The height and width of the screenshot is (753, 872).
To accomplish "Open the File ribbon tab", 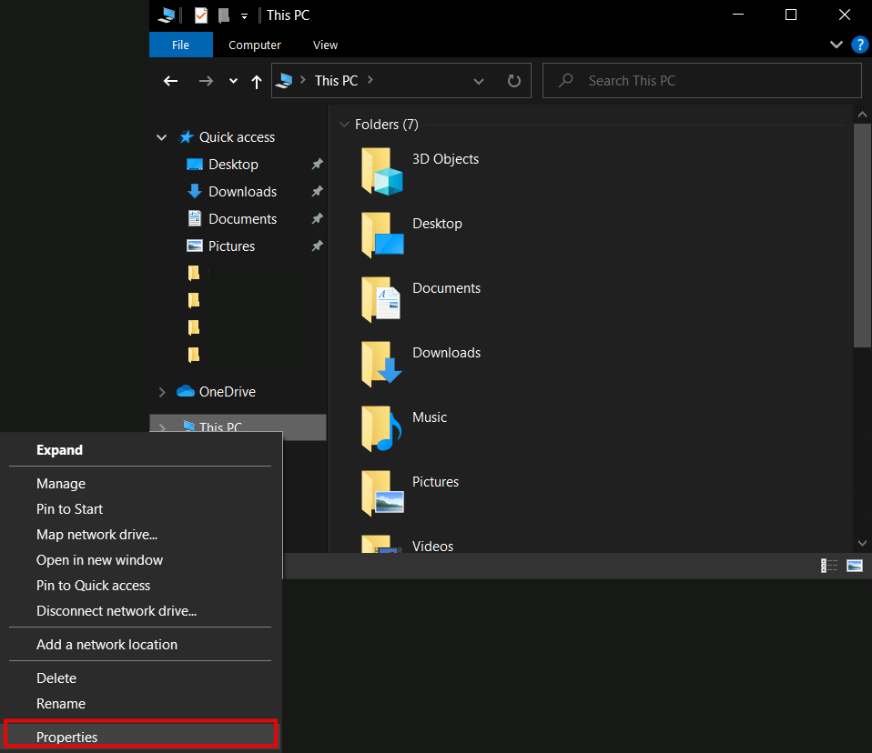I will (181, 45).
